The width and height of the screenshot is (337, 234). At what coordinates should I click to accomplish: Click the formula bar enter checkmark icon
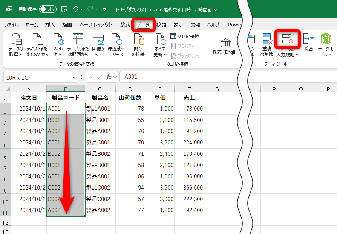pos(99,77)
